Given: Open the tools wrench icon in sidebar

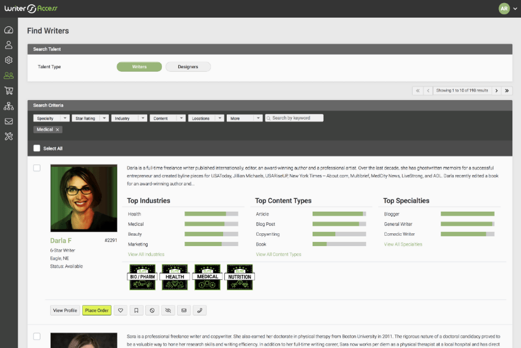Looking at the screenshot, I should [x=9, y=136].
